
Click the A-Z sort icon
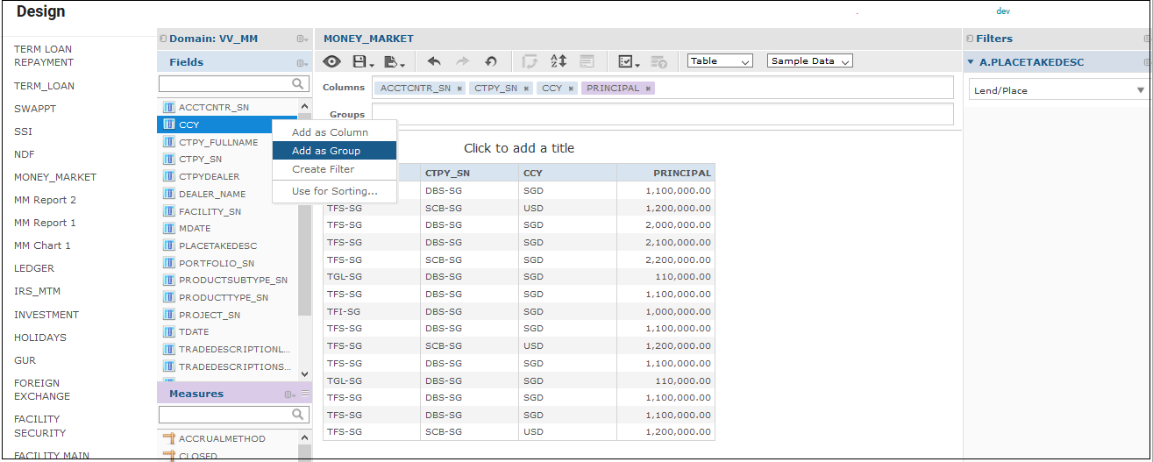[559, 61]
